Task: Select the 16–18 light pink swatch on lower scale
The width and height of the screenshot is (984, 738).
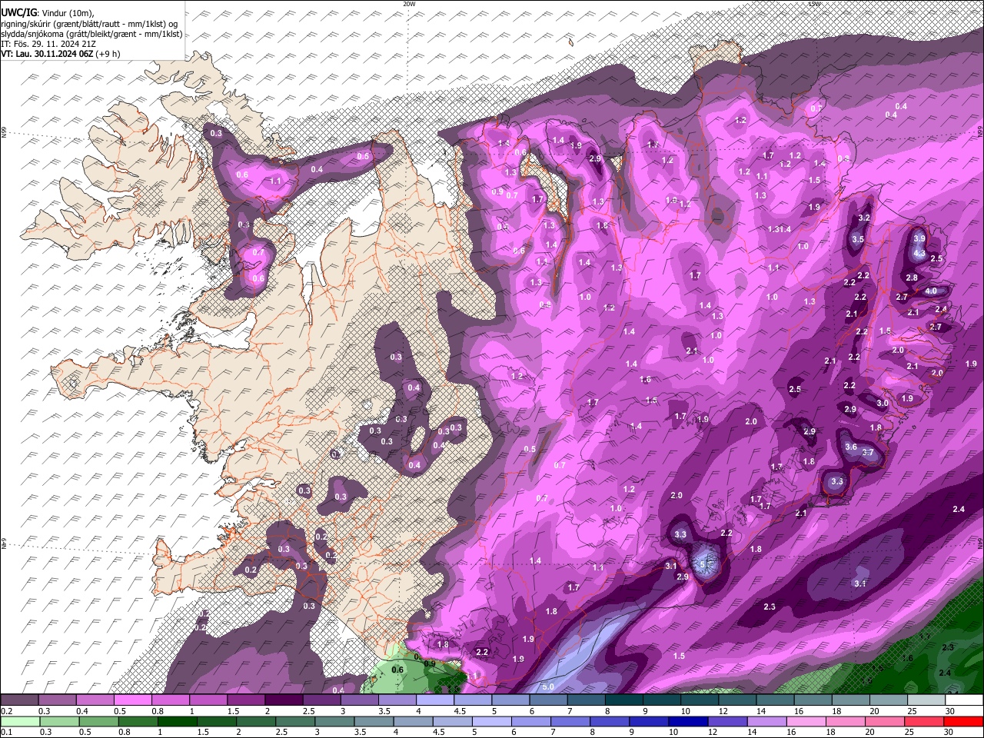Action: pos(807,722)
